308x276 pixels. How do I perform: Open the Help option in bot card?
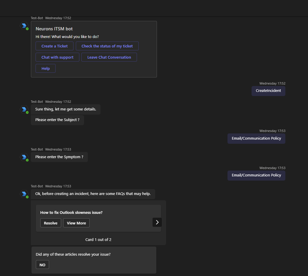(46, 69)
